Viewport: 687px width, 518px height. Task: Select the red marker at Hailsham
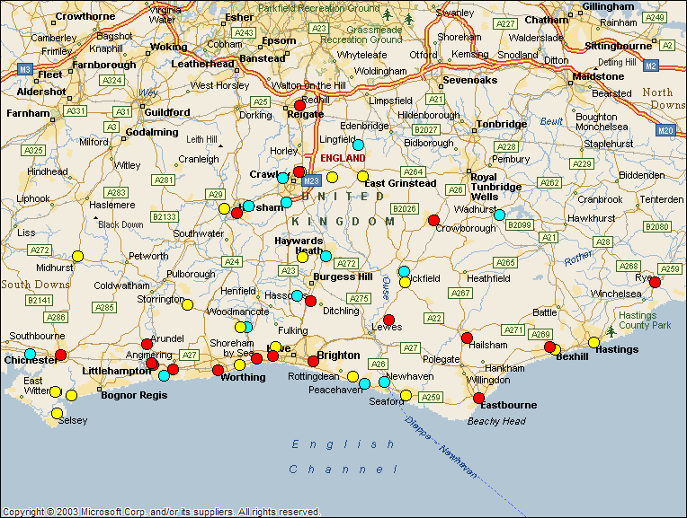(467, 338)
